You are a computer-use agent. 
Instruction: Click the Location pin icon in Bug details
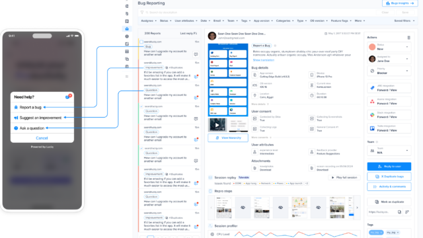[254, 95]
